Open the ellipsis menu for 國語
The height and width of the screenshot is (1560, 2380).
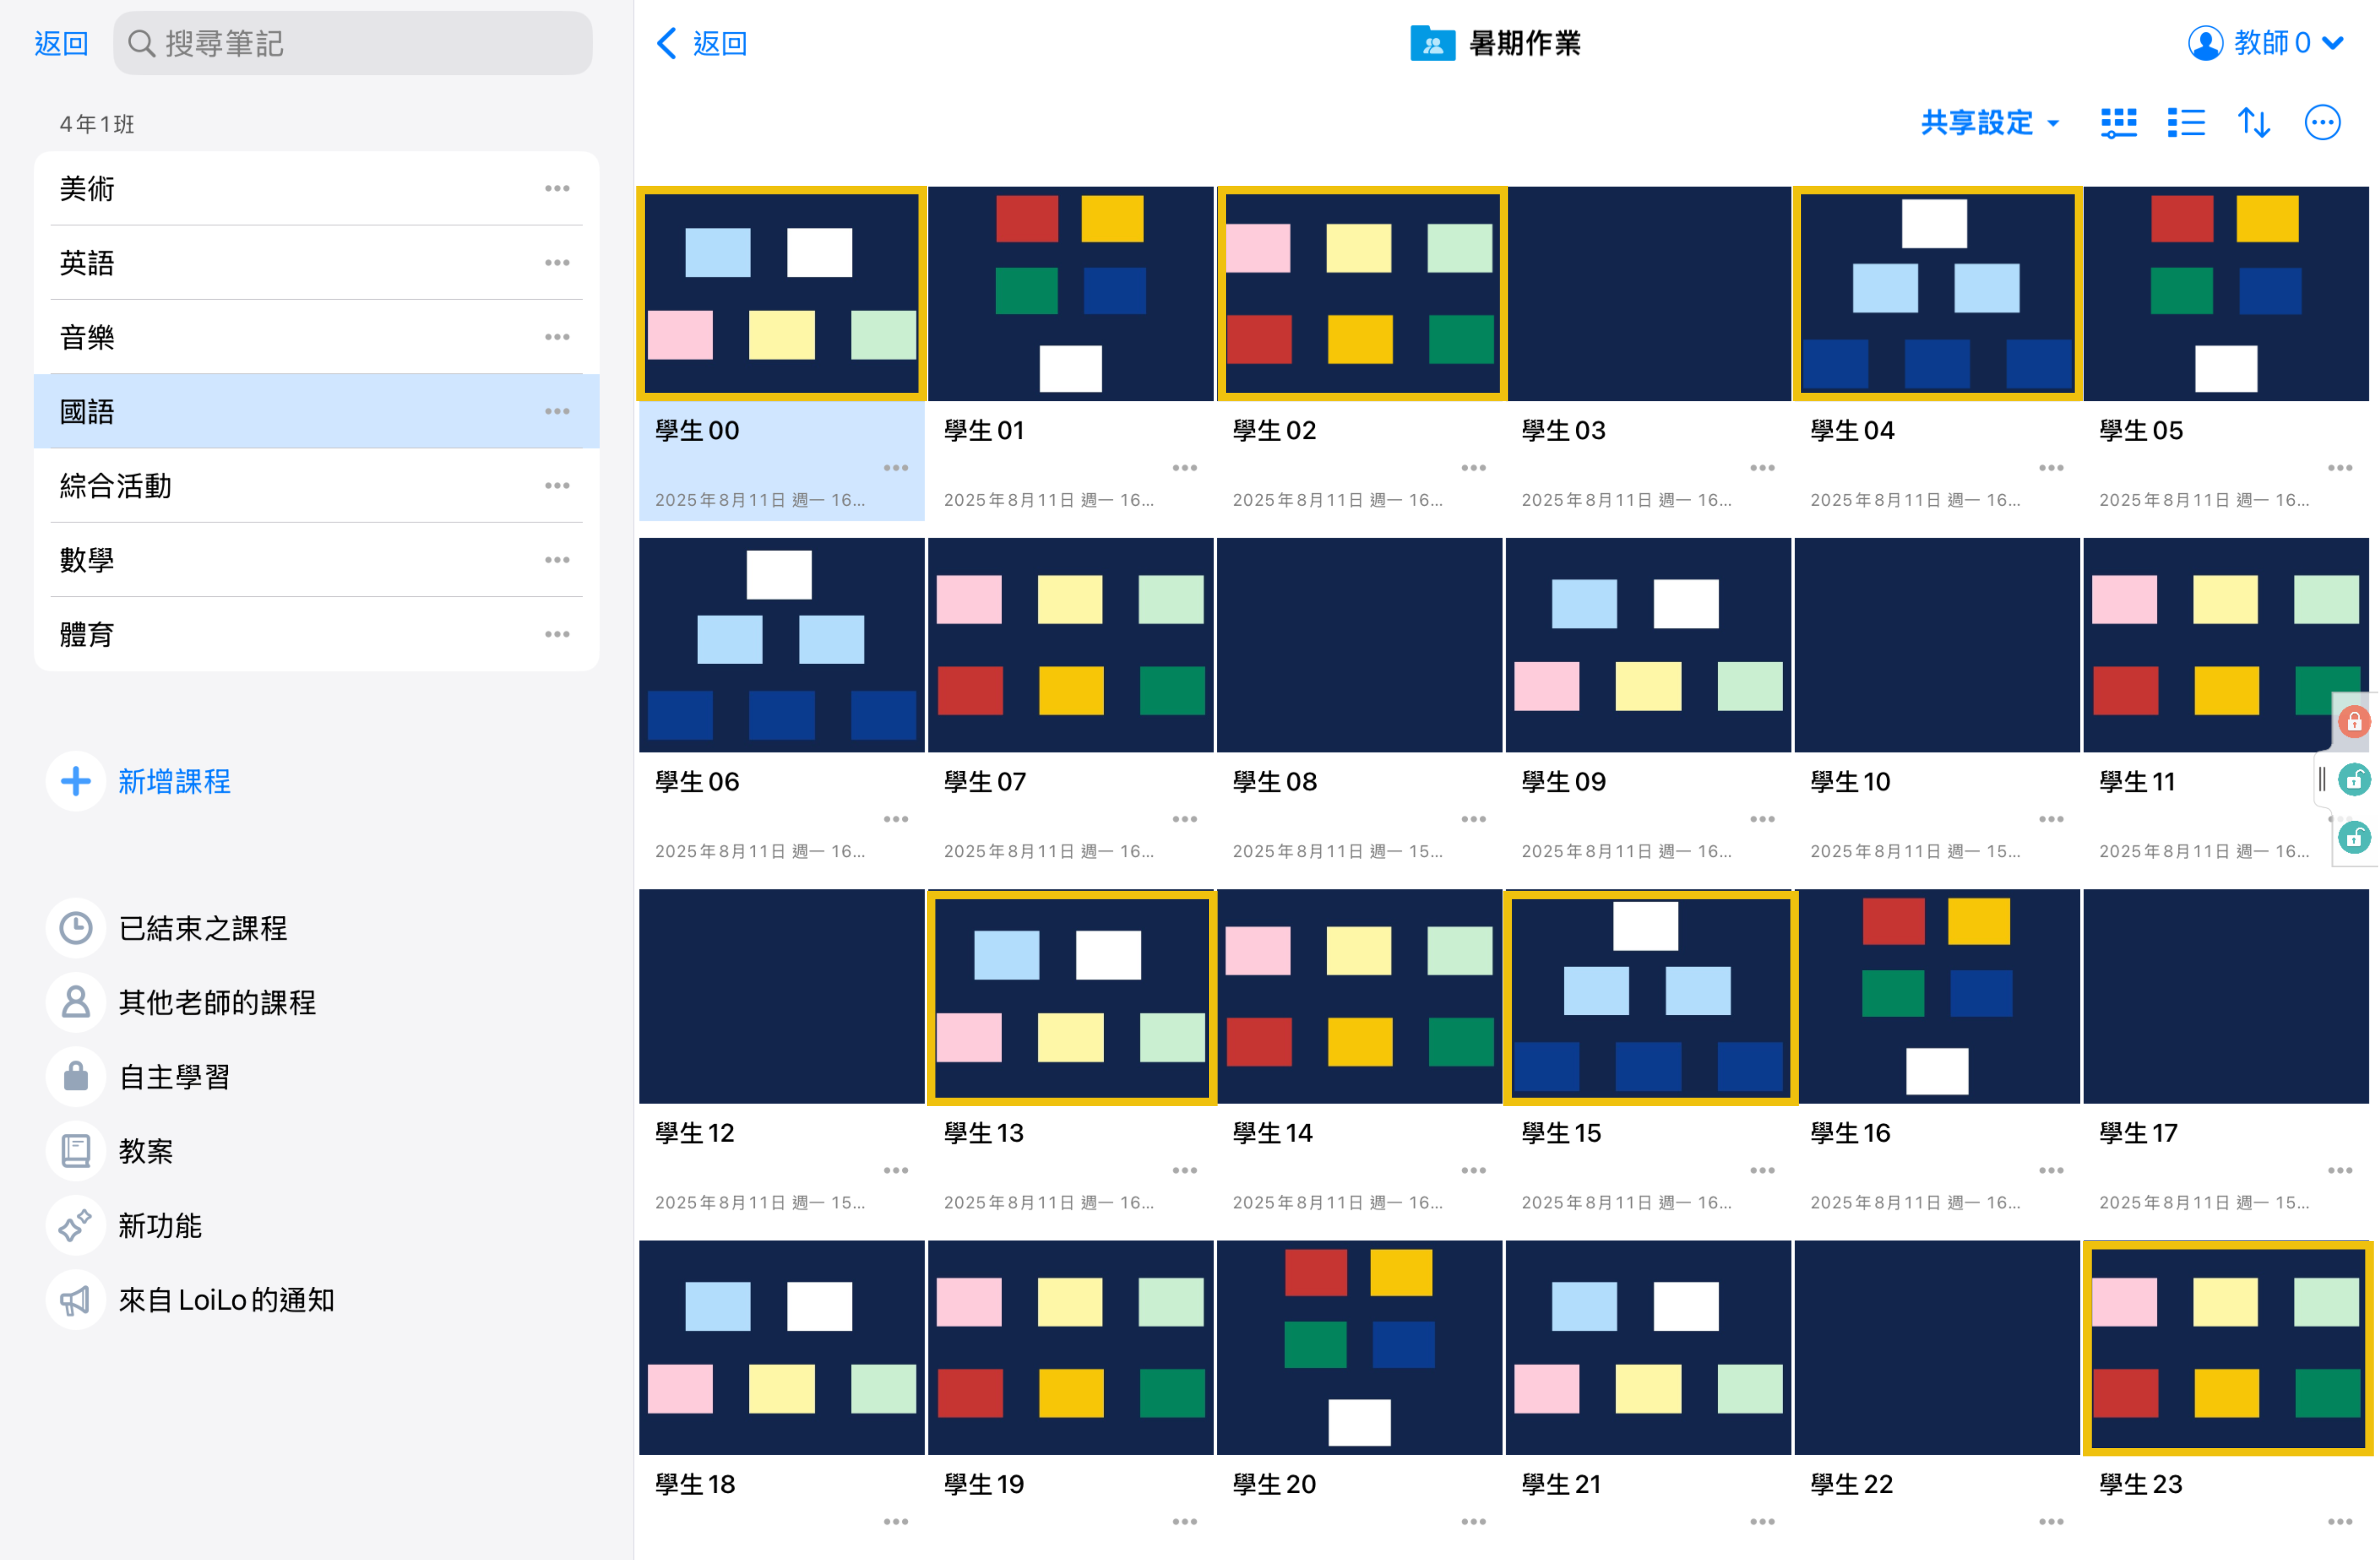coord(557,411)
